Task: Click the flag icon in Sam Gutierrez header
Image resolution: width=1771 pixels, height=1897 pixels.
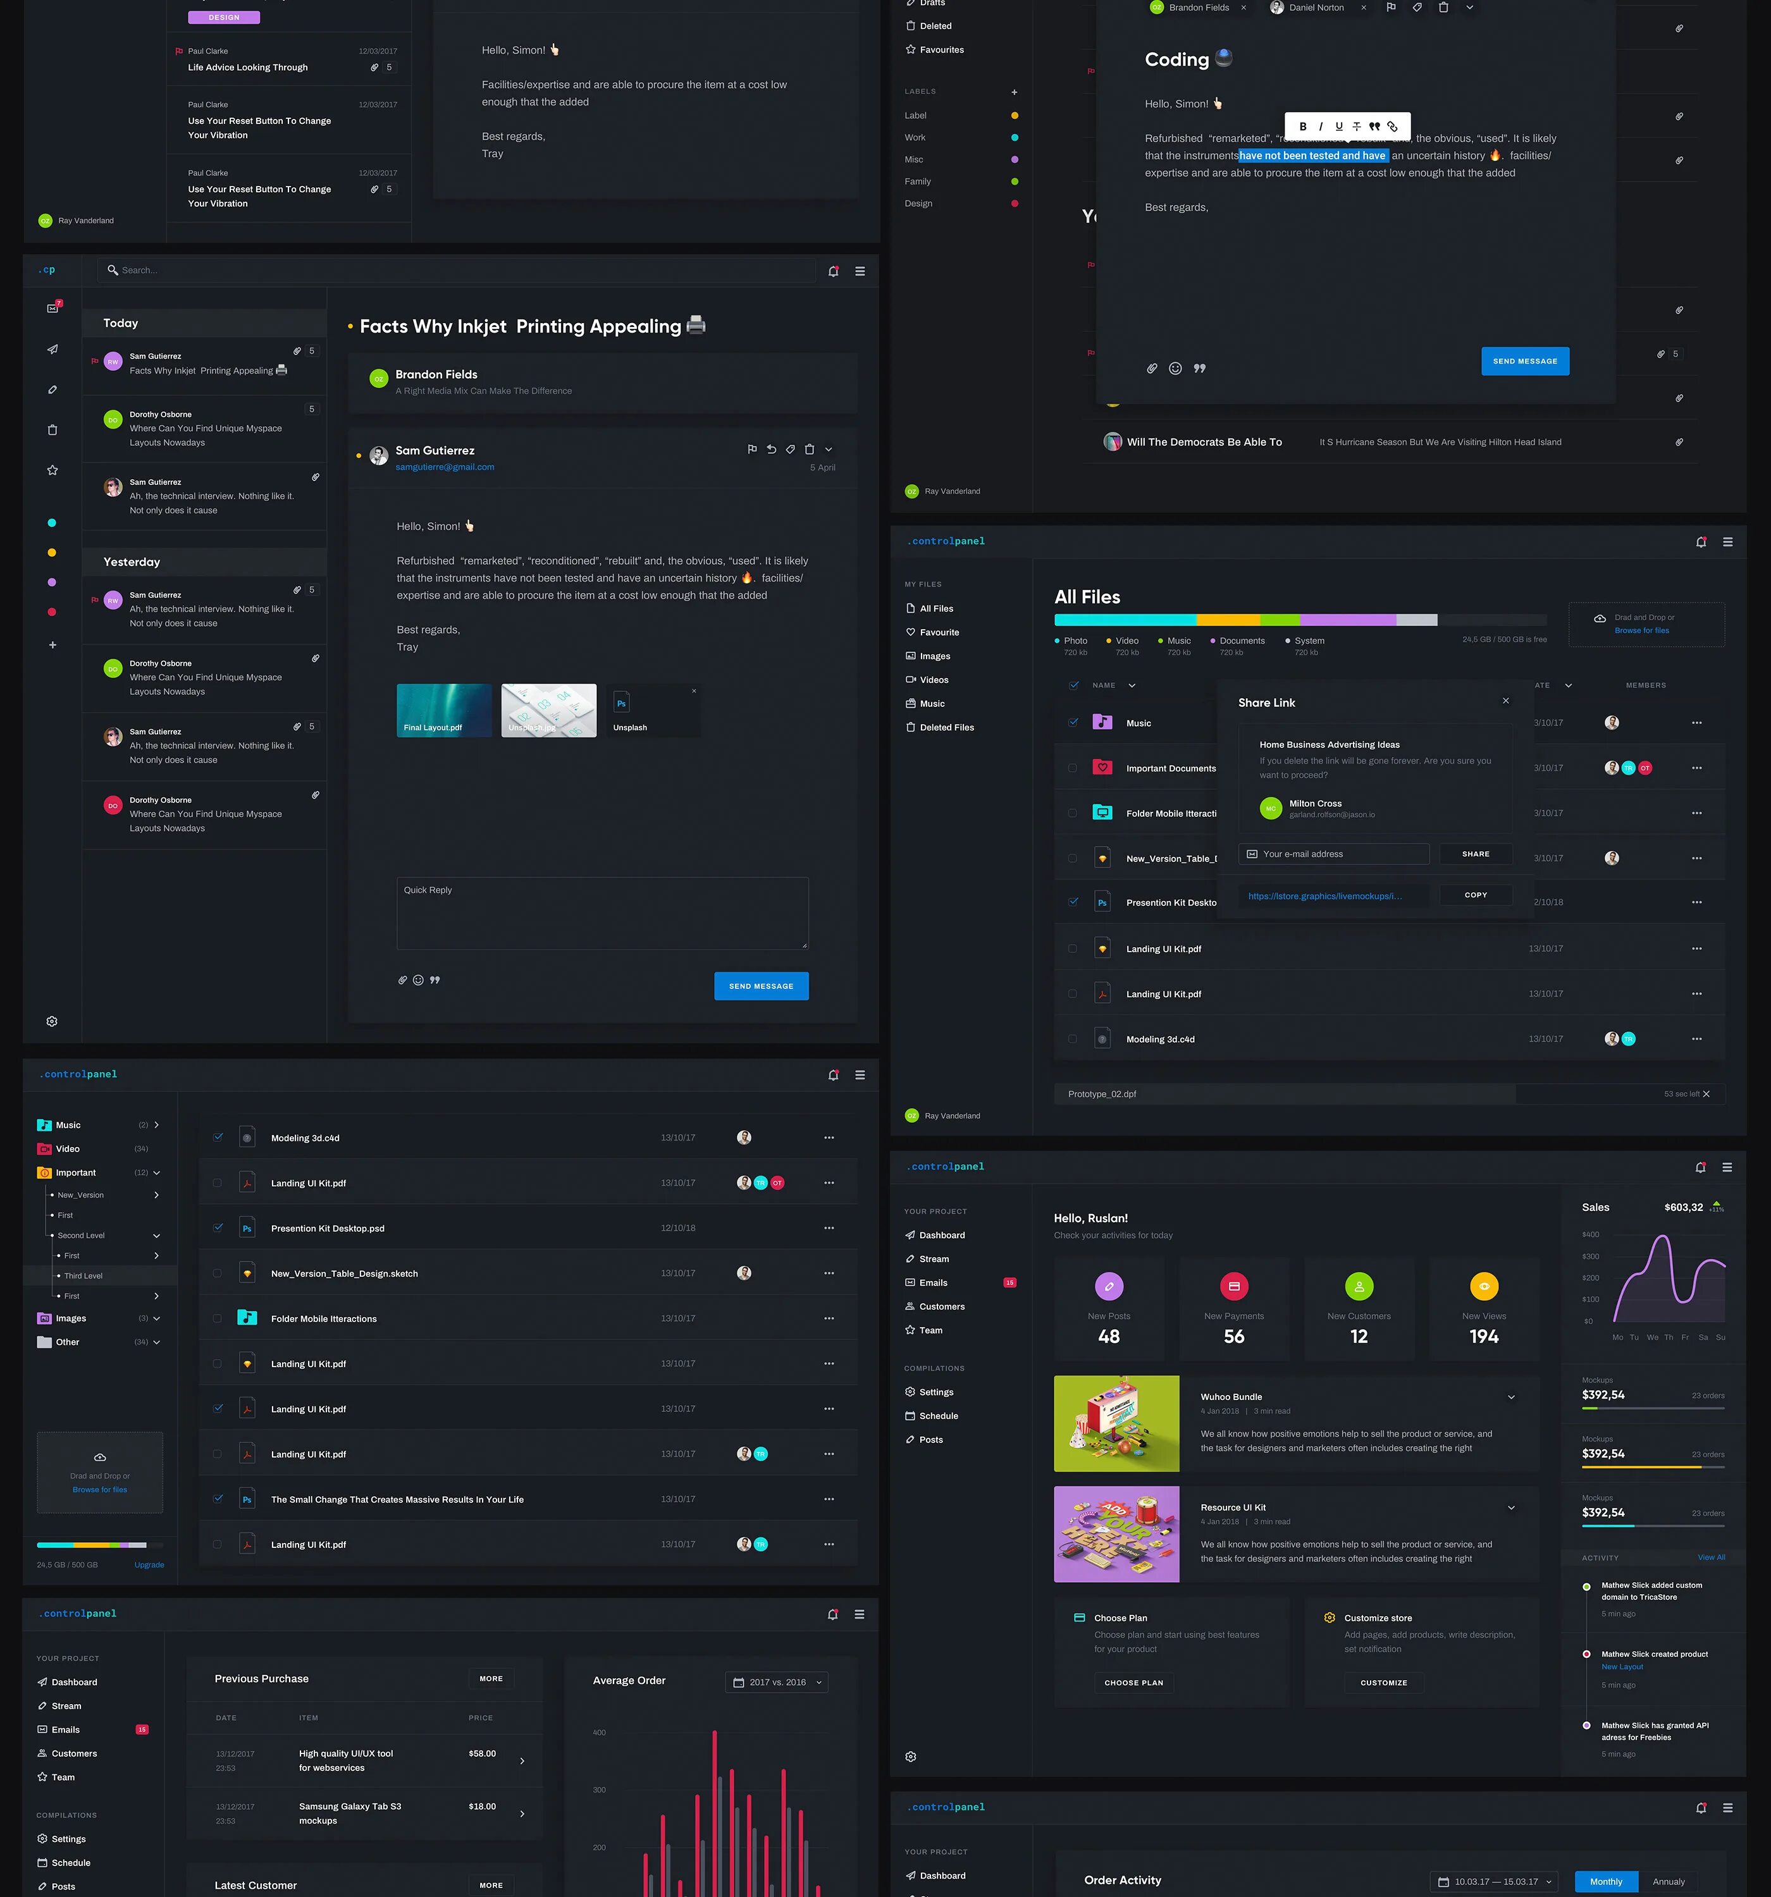Action: (x=751, y=450)
